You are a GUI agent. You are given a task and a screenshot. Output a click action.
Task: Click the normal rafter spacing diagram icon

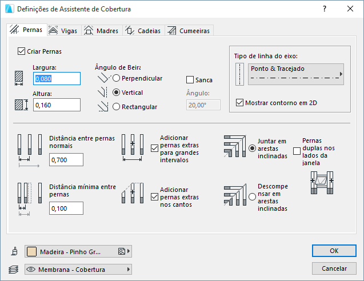[x=30, y=151]
